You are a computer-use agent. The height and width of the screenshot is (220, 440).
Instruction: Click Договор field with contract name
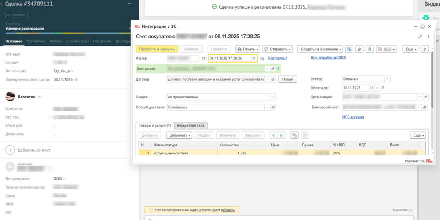click(215, 79)
